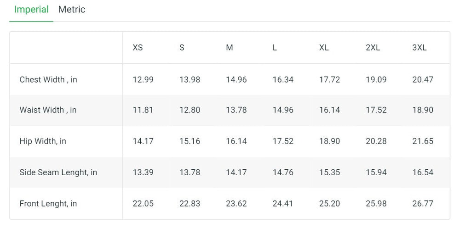The width and height of the screenshot is (471, 228).
Task: Click the Hip Width row label
Action: tap(43, 141)
